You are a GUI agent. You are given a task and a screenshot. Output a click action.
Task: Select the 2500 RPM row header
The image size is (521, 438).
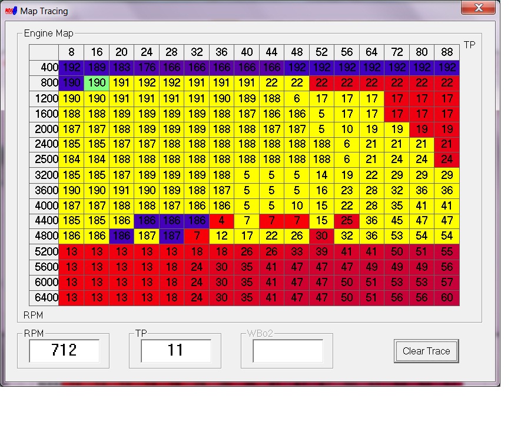[x=44, y=160]
